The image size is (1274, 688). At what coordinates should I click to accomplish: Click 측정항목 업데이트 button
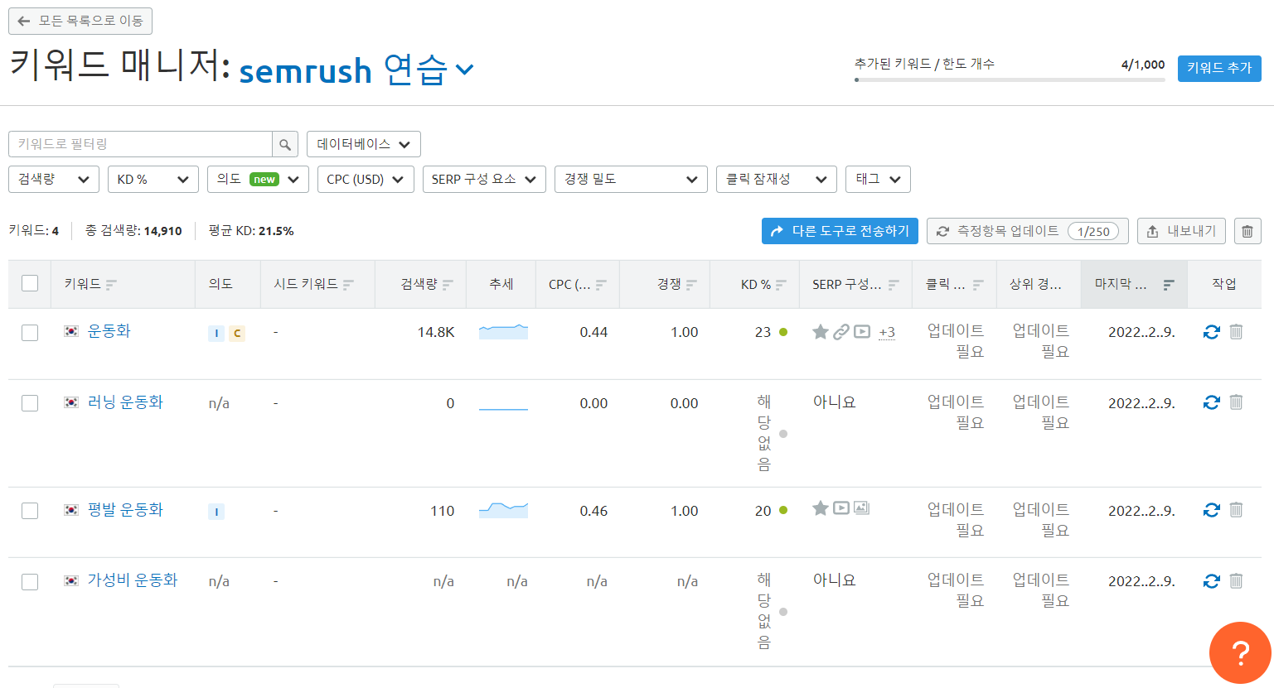click(1028, 232)
